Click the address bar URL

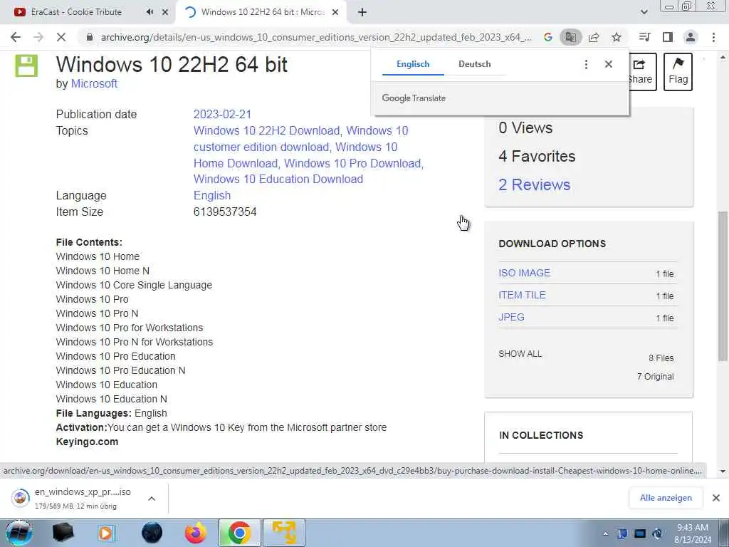(x=315, y=37)
